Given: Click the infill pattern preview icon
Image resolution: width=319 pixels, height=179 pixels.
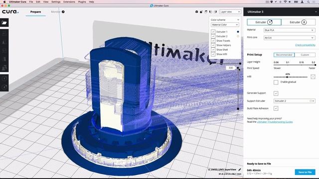Looking at the screenshot, I should pos(313,77).
